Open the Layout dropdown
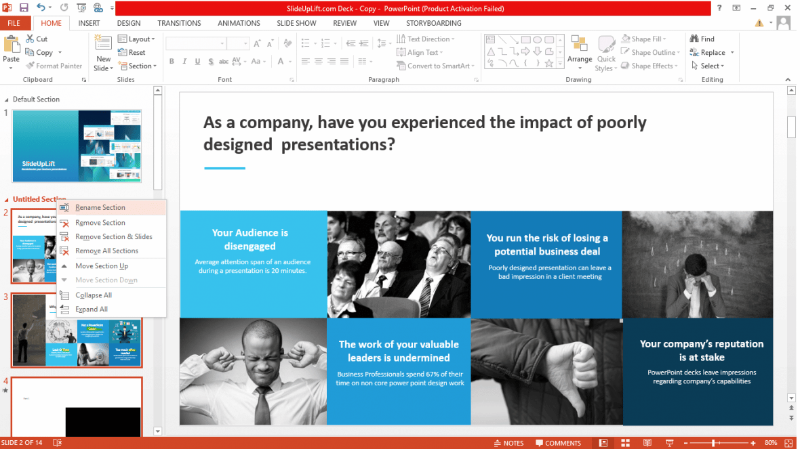800x449 pixels. click(x=137, y=39)
